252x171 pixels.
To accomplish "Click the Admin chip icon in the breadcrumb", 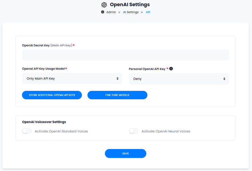I will (x=103, y=12).
